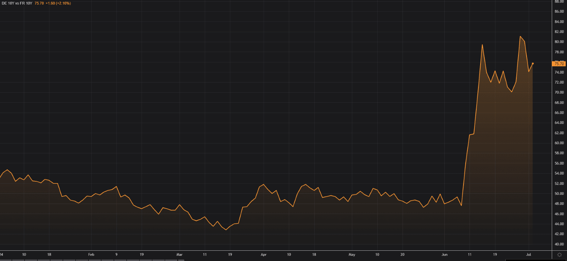This screenshot has height=261, width=567.
Task: Click the Feb label on time axis
Action: [x=91, y=255]
